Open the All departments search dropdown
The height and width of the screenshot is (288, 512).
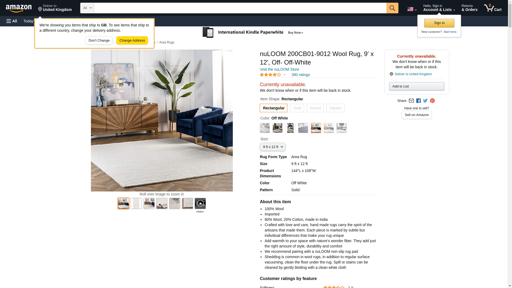pyautogui.click(x=87, y=8)
